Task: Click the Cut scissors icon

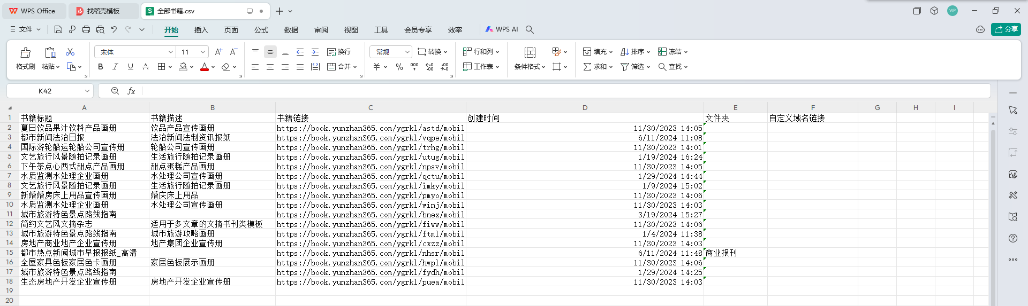Action: (x=70, y=52)
